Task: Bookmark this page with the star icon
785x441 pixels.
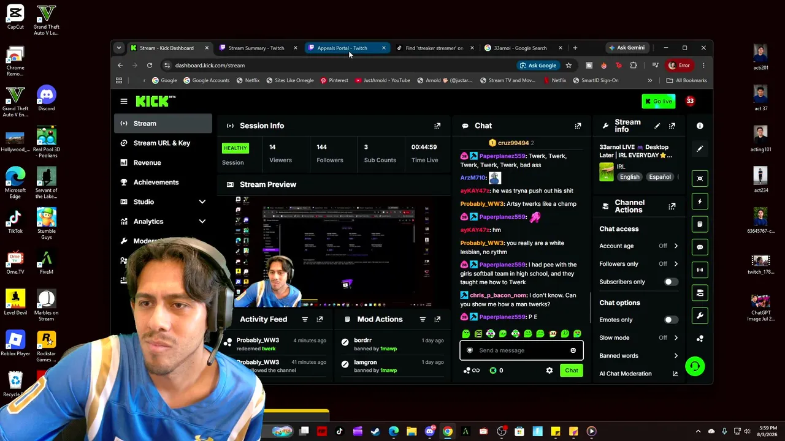Action: pos(569,66)
